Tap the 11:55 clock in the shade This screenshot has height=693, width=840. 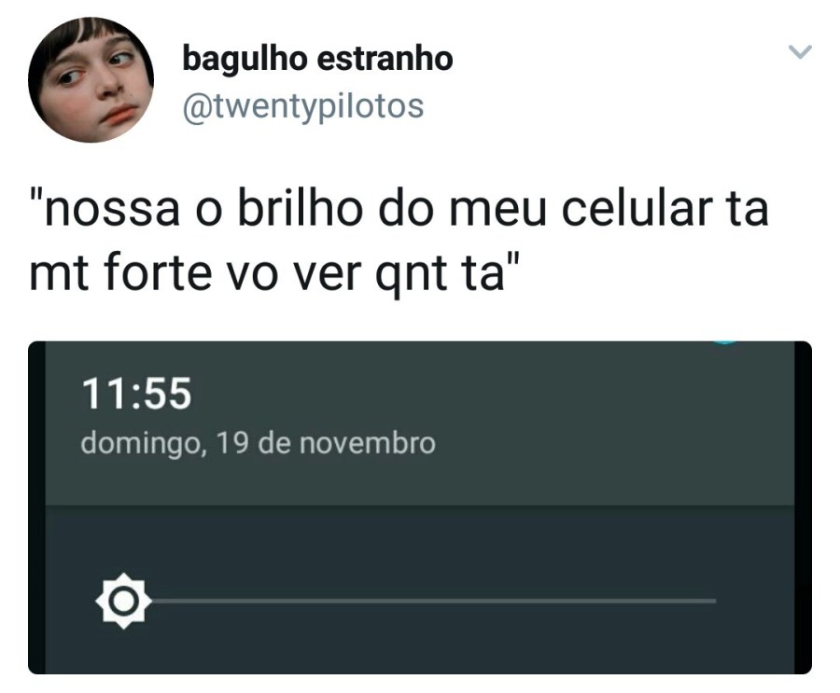(x=136, y=394)
